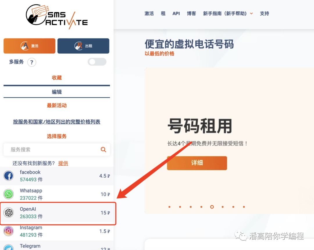Select the third carousel dot
This screenshot has height=250, width=314.
pos(191,207)
